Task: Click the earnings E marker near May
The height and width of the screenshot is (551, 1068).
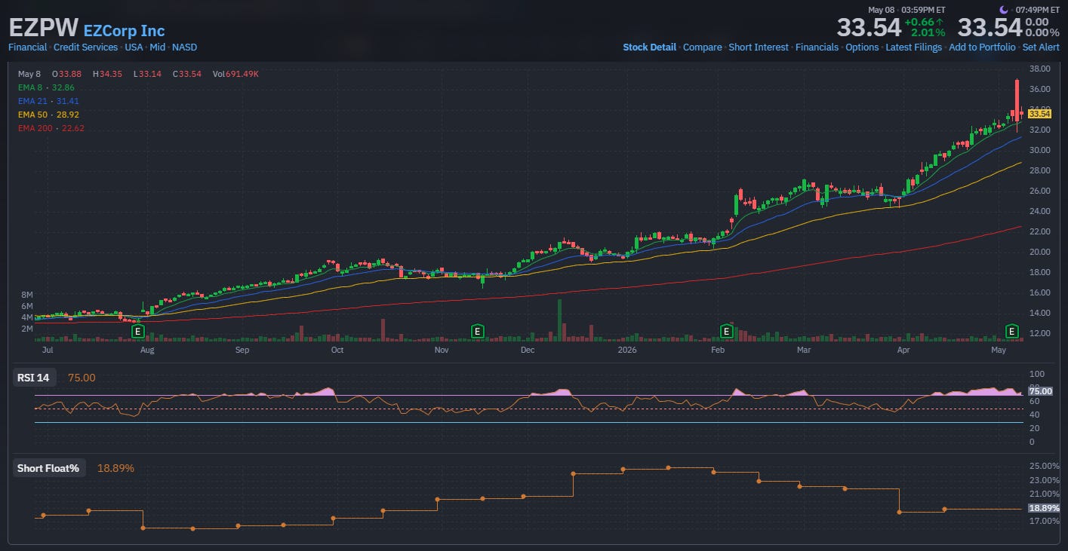Action: tap(1012, 331)
